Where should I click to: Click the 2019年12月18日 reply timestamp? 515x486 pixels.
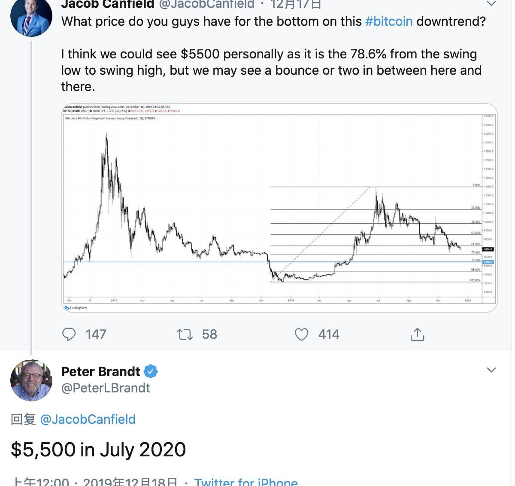(x=130, y=482)
